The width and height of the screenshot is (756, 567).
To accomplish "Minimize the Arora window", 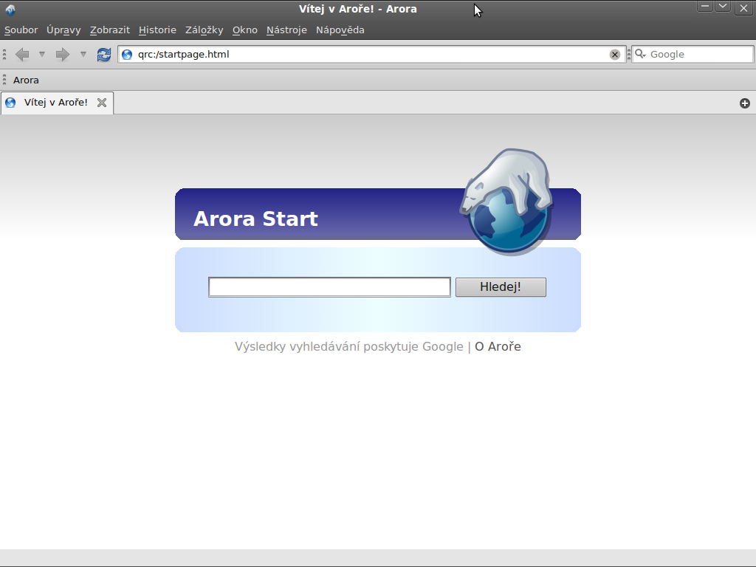I will [x=705, y=6].
